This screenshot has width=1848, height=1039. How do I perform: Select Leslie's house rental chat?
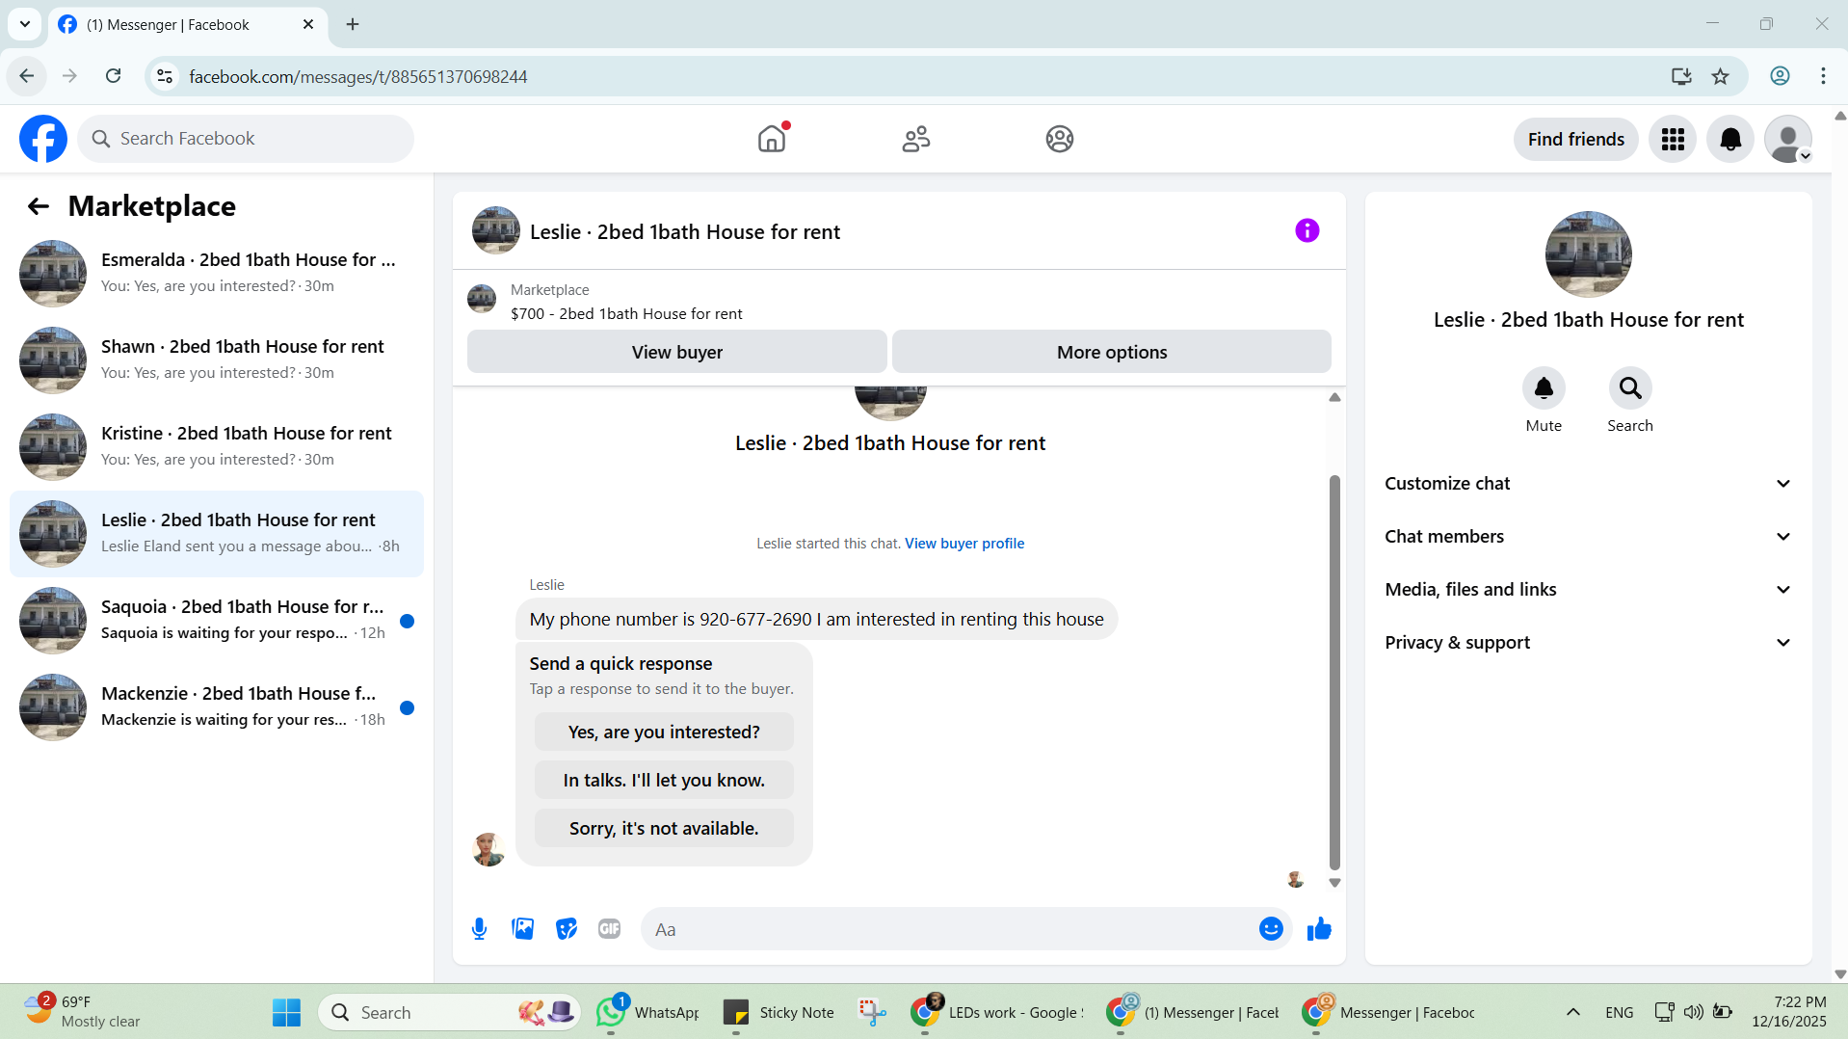[217, 534]
